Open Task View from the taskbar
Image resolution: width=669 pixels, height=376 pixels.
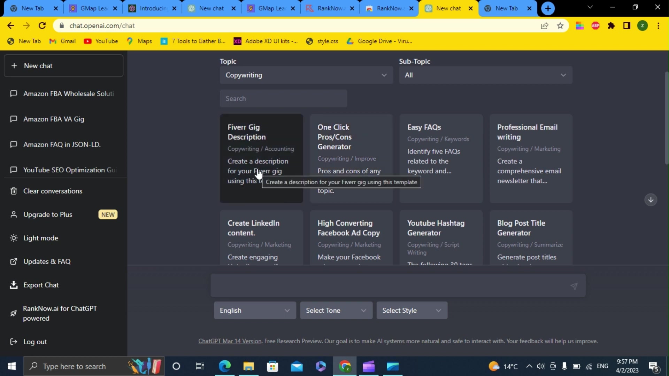pyautogui.click(x=200, y=366)
